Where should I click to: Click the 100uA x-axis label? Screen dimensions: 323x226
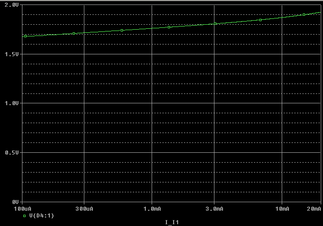pos(22,209)
